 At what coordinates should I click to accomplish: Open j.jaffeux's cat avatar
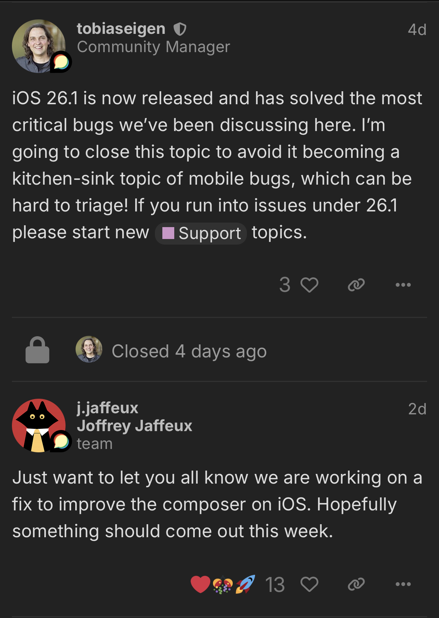pos(39,426)
